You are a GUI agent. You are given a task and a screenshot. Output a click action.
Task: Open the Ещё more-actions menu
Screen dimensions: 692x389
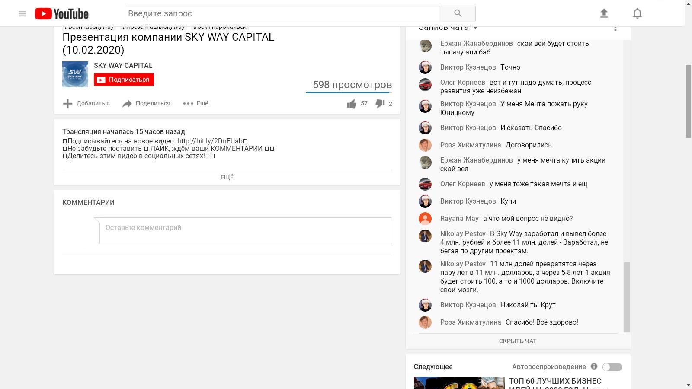click(195, 103)
